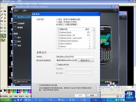Viewport: 136px width, 102px height.
Task: Open the 图片 media section
Action: (x=17, y=41)
